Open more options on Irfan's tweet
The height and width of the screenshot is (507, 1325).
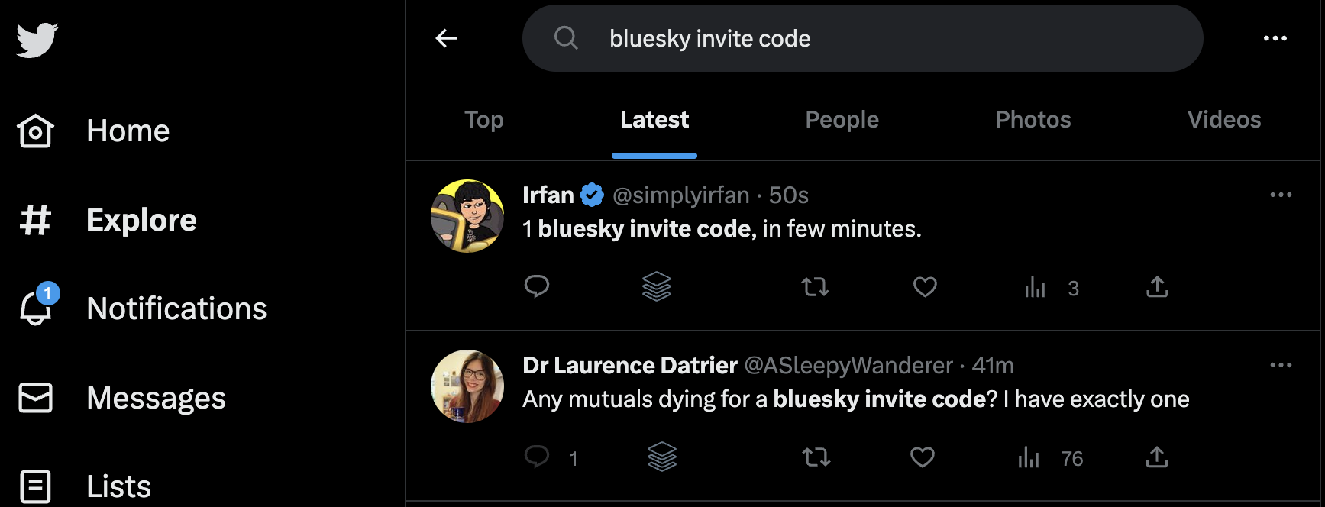tap(1281, 195)
